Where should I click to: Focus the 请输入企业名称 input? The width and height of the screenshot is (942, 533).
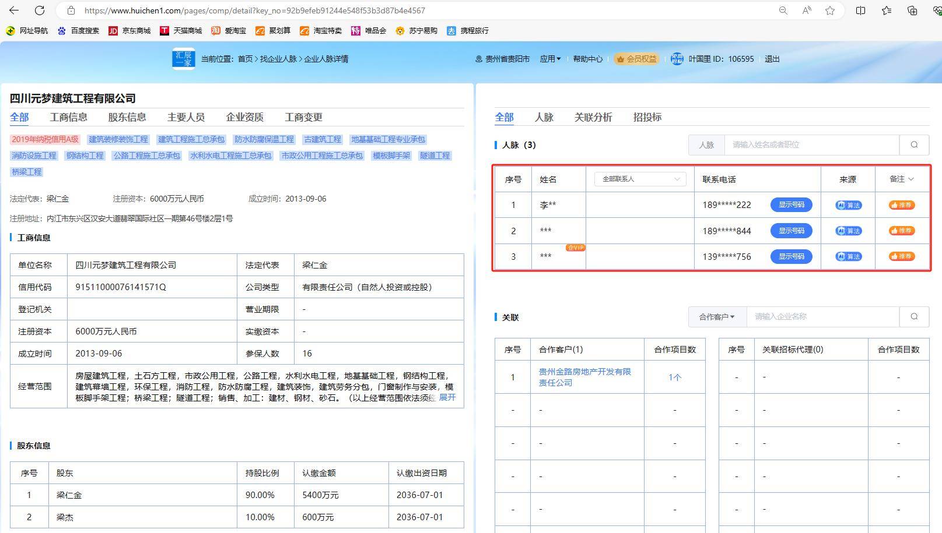822,316
